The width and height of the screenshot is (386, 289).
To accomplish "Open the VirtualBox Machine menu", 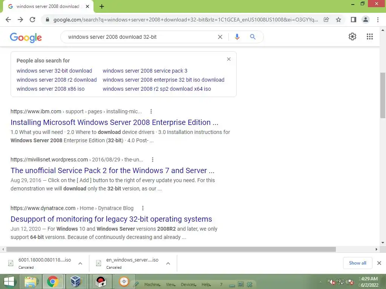I will 152,284.
